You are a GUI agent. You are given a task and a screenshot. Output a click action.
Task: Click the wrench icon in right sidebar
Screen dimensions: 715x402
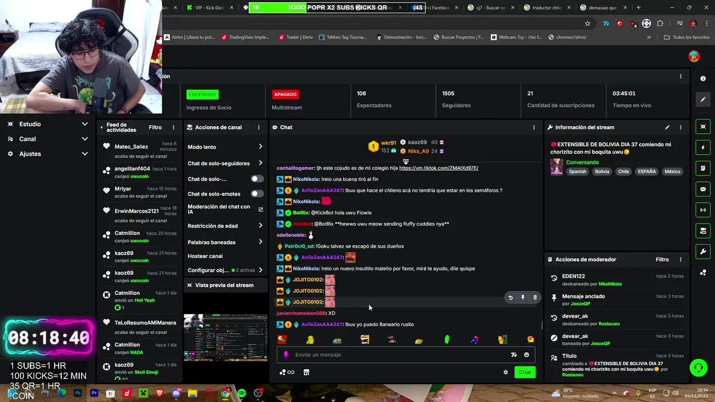[703, 251]
